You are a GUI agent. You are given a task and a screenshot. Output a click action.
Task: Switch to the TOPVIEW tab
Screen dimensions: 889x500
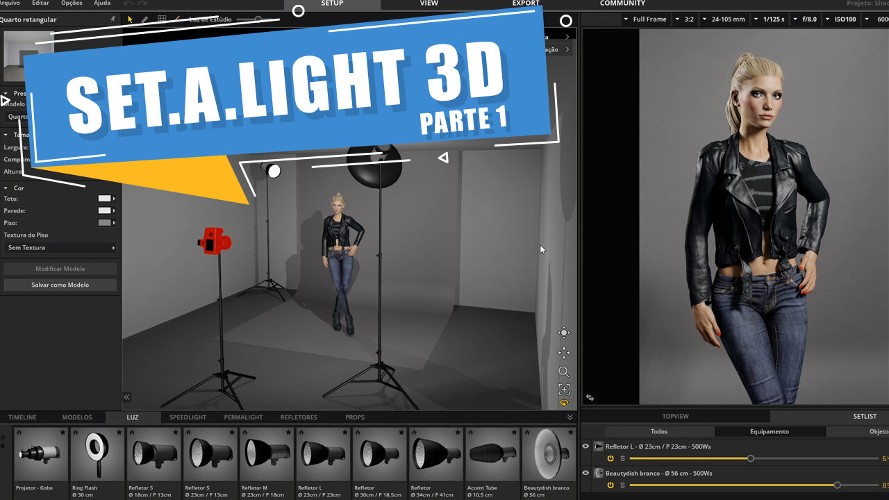pyautogui.click(x=676, y=417)
